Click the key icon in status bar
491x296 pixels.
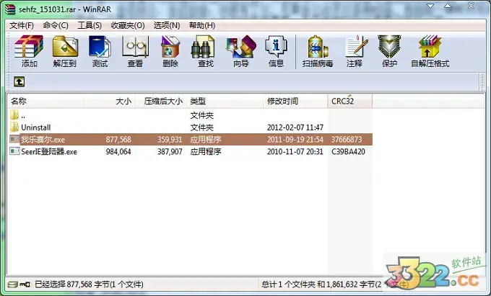[x=25, y=284]
